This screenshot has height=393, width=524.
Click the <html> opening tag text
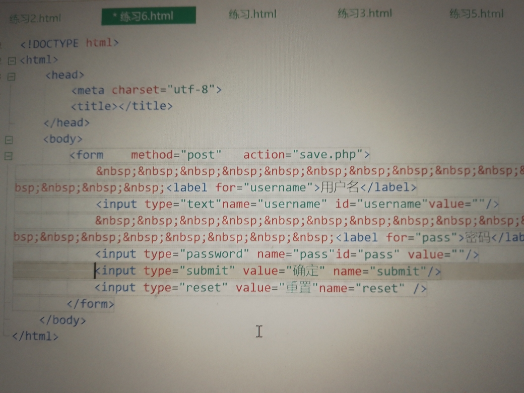(39, 60)
